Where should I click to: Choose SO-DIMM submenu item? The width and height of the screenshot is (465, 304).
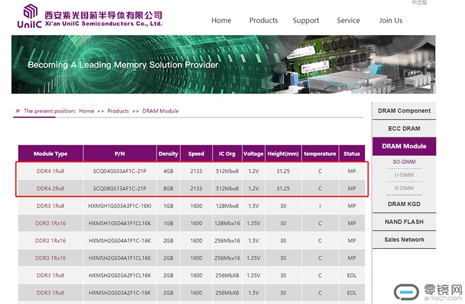click(404, 162)
